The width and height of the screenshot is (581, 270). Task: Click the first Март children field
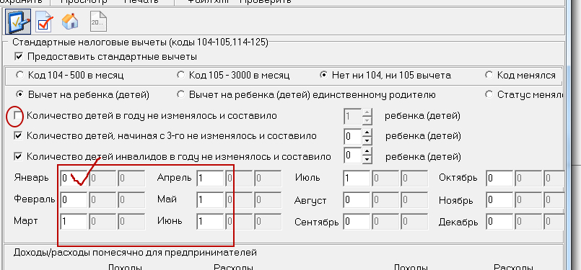74,222
